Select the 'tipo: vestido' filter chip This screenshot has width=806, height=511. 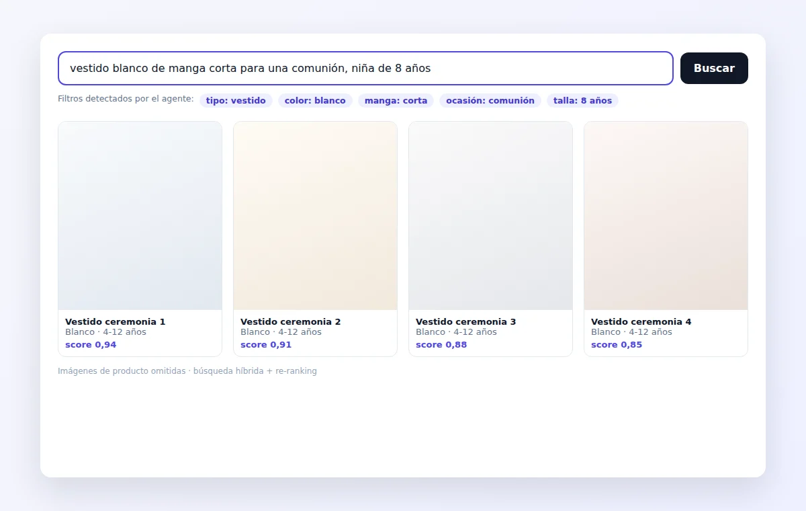(x=236, y=101)
